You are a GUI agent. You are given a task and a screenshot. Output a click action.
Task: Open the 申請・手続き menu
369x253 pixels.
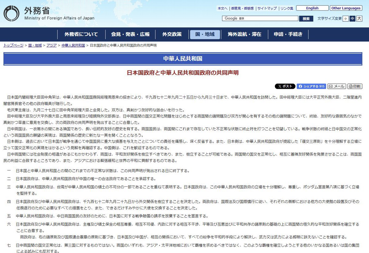288,34
